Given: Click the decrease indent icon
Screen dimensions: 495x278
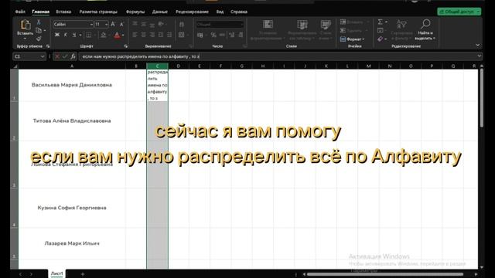Looking at the screenshot, I should [x=161, y=35].
